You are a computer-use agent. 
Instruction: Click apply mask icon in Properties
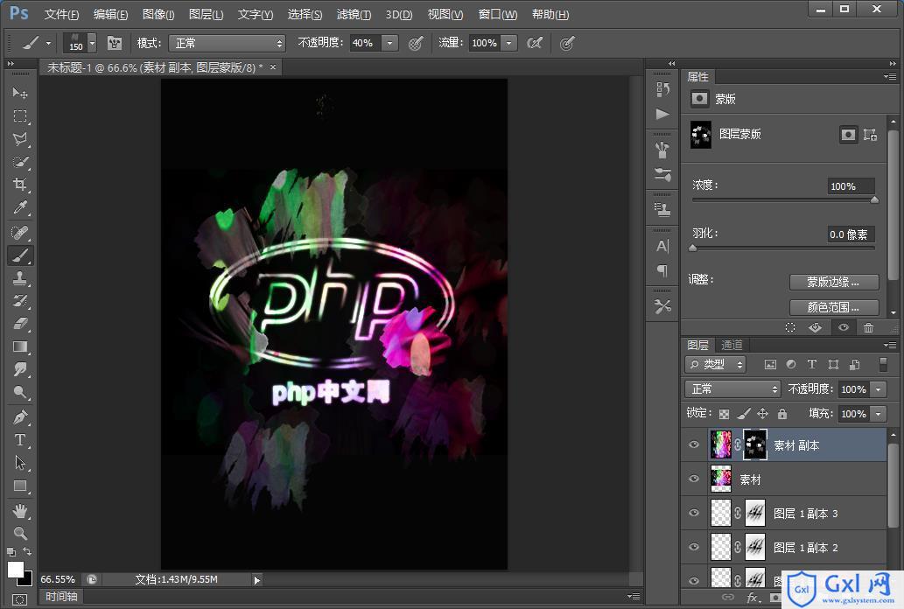(816, 327)
